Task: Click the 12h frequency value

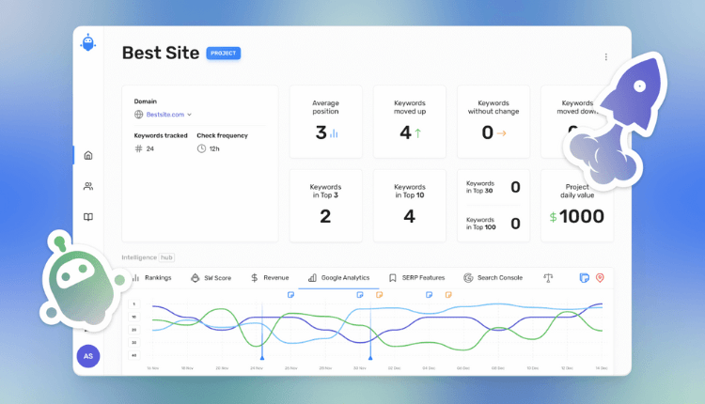Action: 214,148
